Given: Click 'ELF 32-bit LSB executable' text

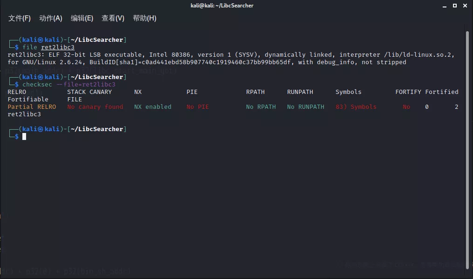Looking at the screenshot, I should [x=95, y=55].
